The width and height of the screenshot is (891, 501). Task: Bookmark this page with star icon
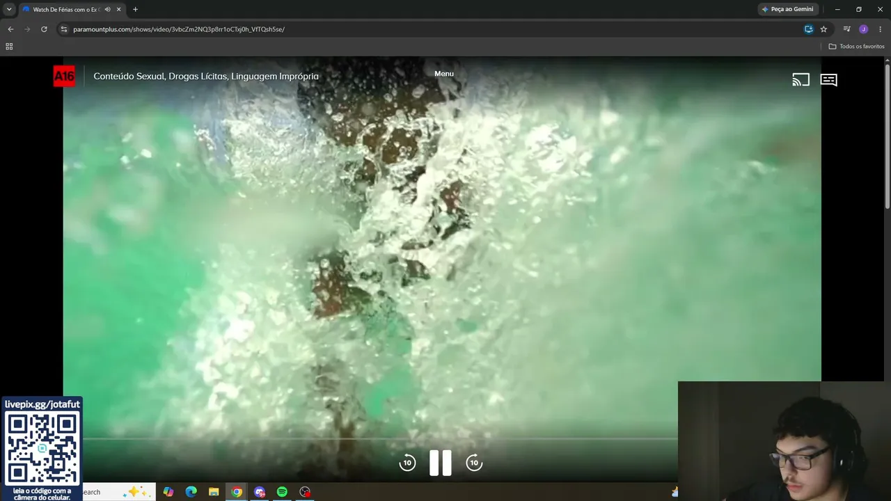point(823,29)
